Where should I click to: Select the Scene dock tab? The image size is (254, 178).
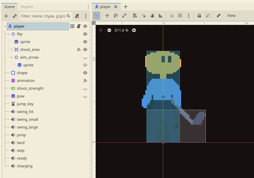click(9, 7)
